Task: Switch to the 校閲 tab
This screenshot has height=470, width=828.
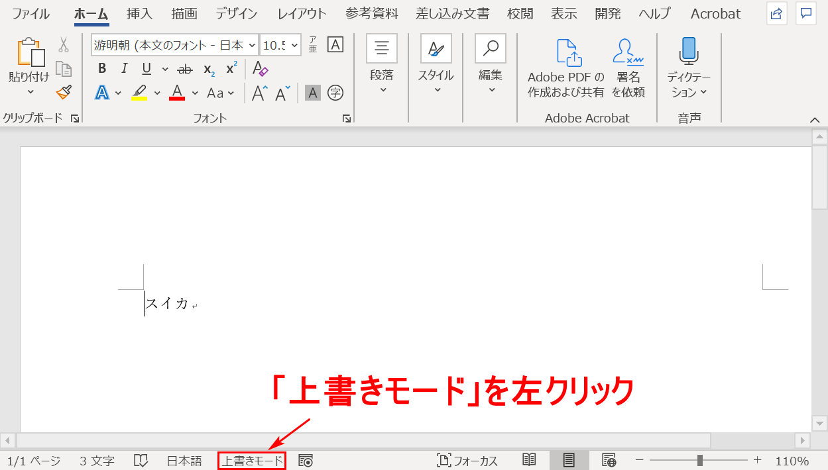Action: (520, 13)
